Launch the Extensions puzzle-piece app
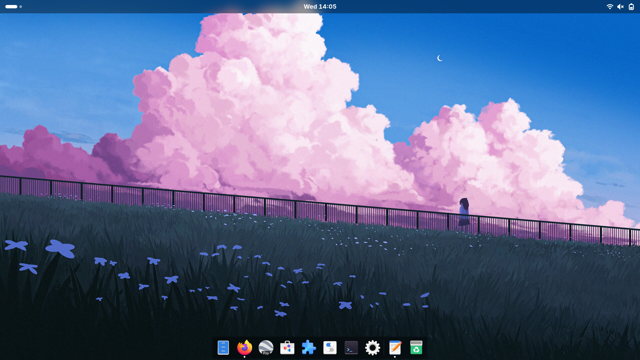 click(308, 348)
